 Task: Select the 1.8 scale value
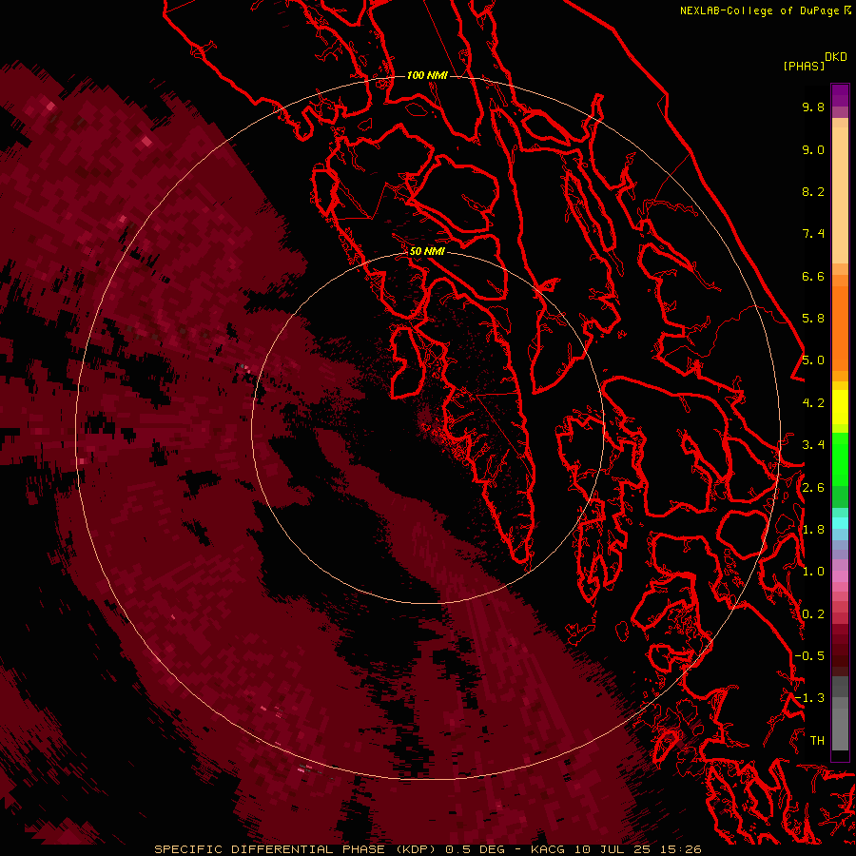coord(813,530)
